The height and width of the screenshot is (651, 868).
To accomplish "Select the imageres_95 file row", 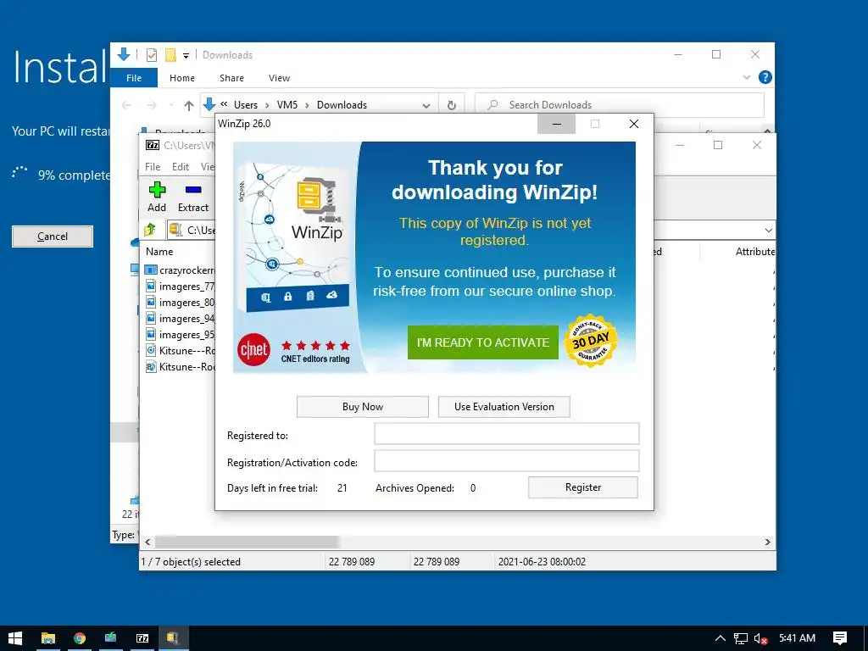I will [x=180, y=334].
